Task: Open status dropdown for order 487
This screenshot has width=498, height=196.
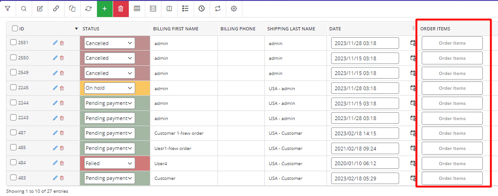Action: tap(109, 133)
